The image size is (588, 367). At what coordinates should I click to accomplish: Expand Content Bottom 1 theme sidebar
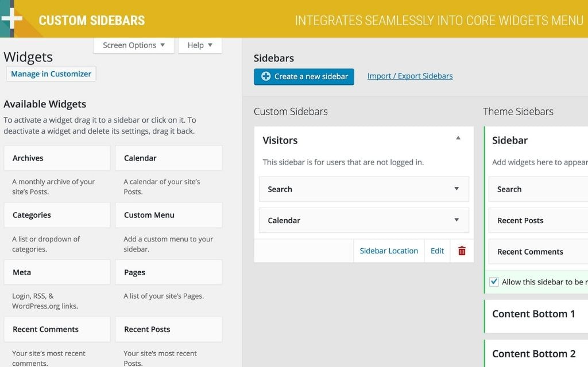tap(533, 314)
